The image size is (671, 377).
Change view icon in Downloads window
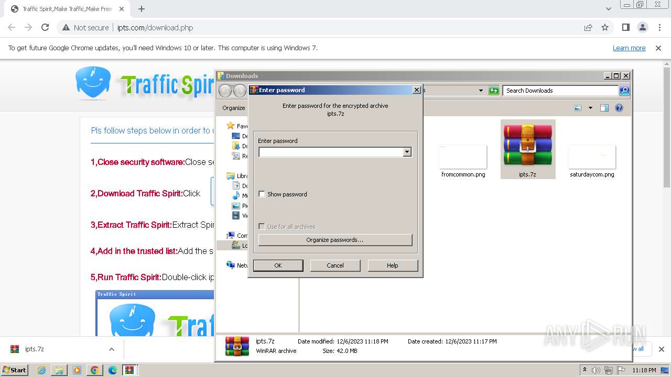[578, 108]
